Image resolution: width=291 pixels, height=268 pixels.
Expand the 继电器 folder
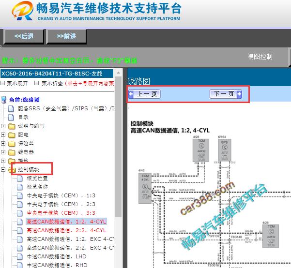3,152
